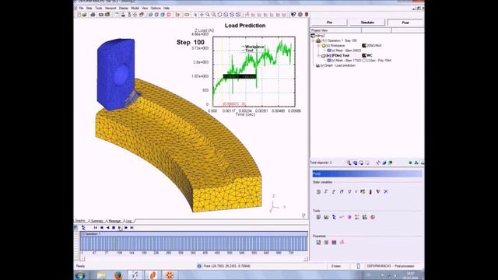Click the first object list toolbar icon

[349, 163]
